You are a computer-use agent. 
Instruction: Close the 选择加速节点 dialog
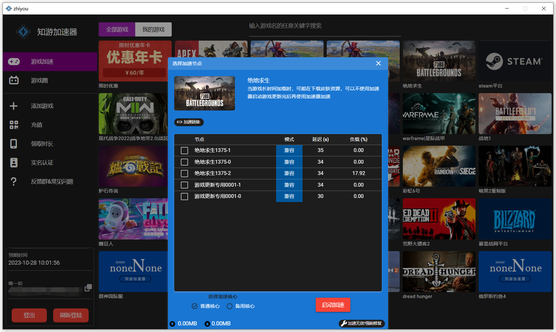tap(378, 63)
